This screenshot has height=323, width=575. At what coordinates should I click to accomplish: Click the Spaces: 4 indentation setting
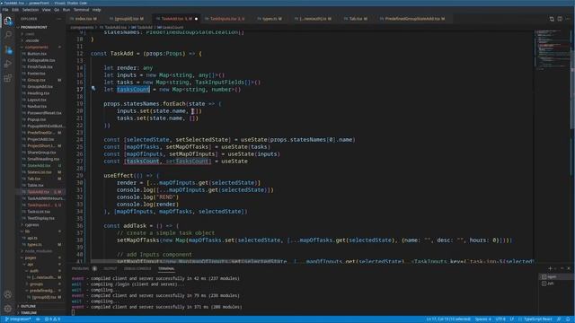click(x=483, y=319)
